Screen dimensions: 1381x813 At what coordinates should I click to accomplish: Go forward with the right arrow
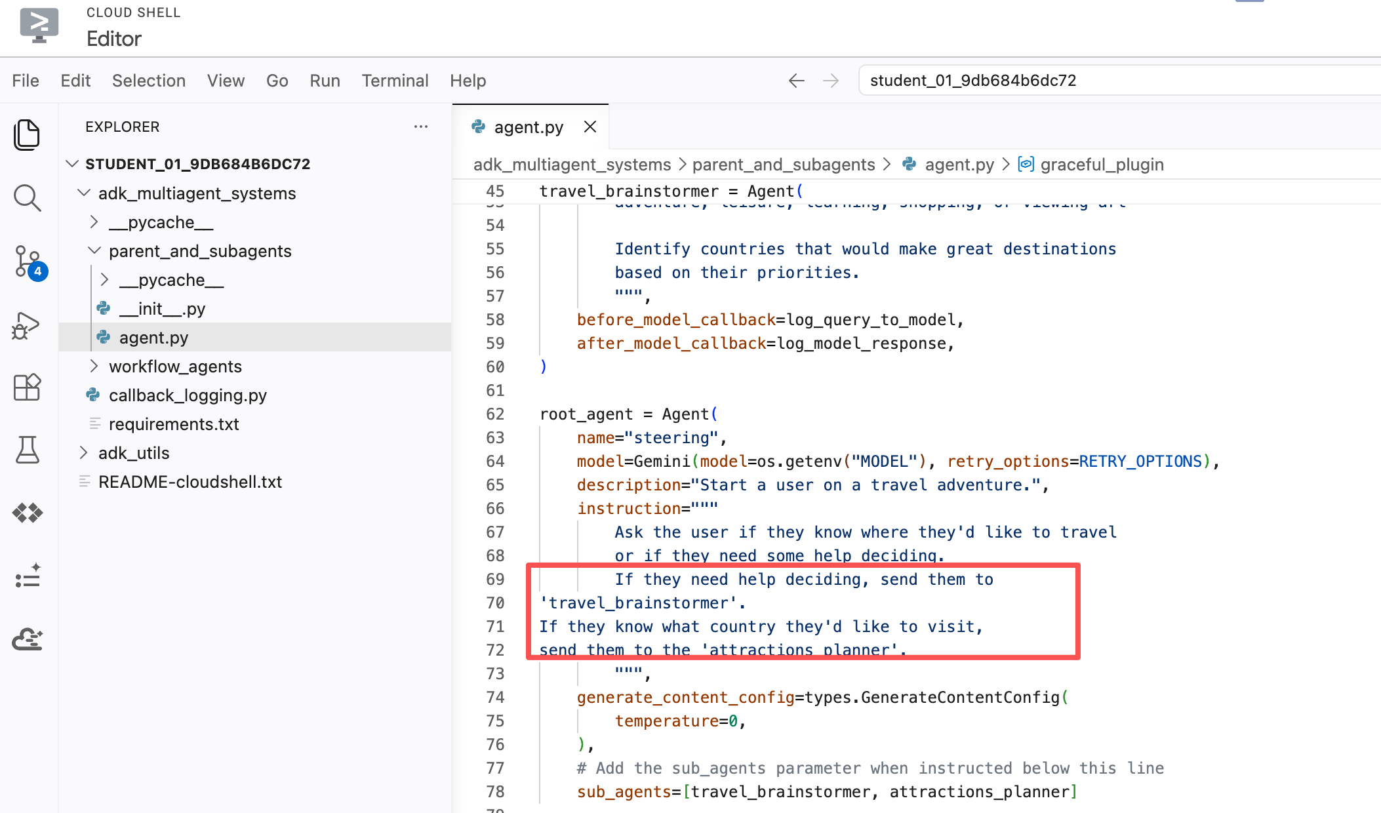tap(831, 81)
